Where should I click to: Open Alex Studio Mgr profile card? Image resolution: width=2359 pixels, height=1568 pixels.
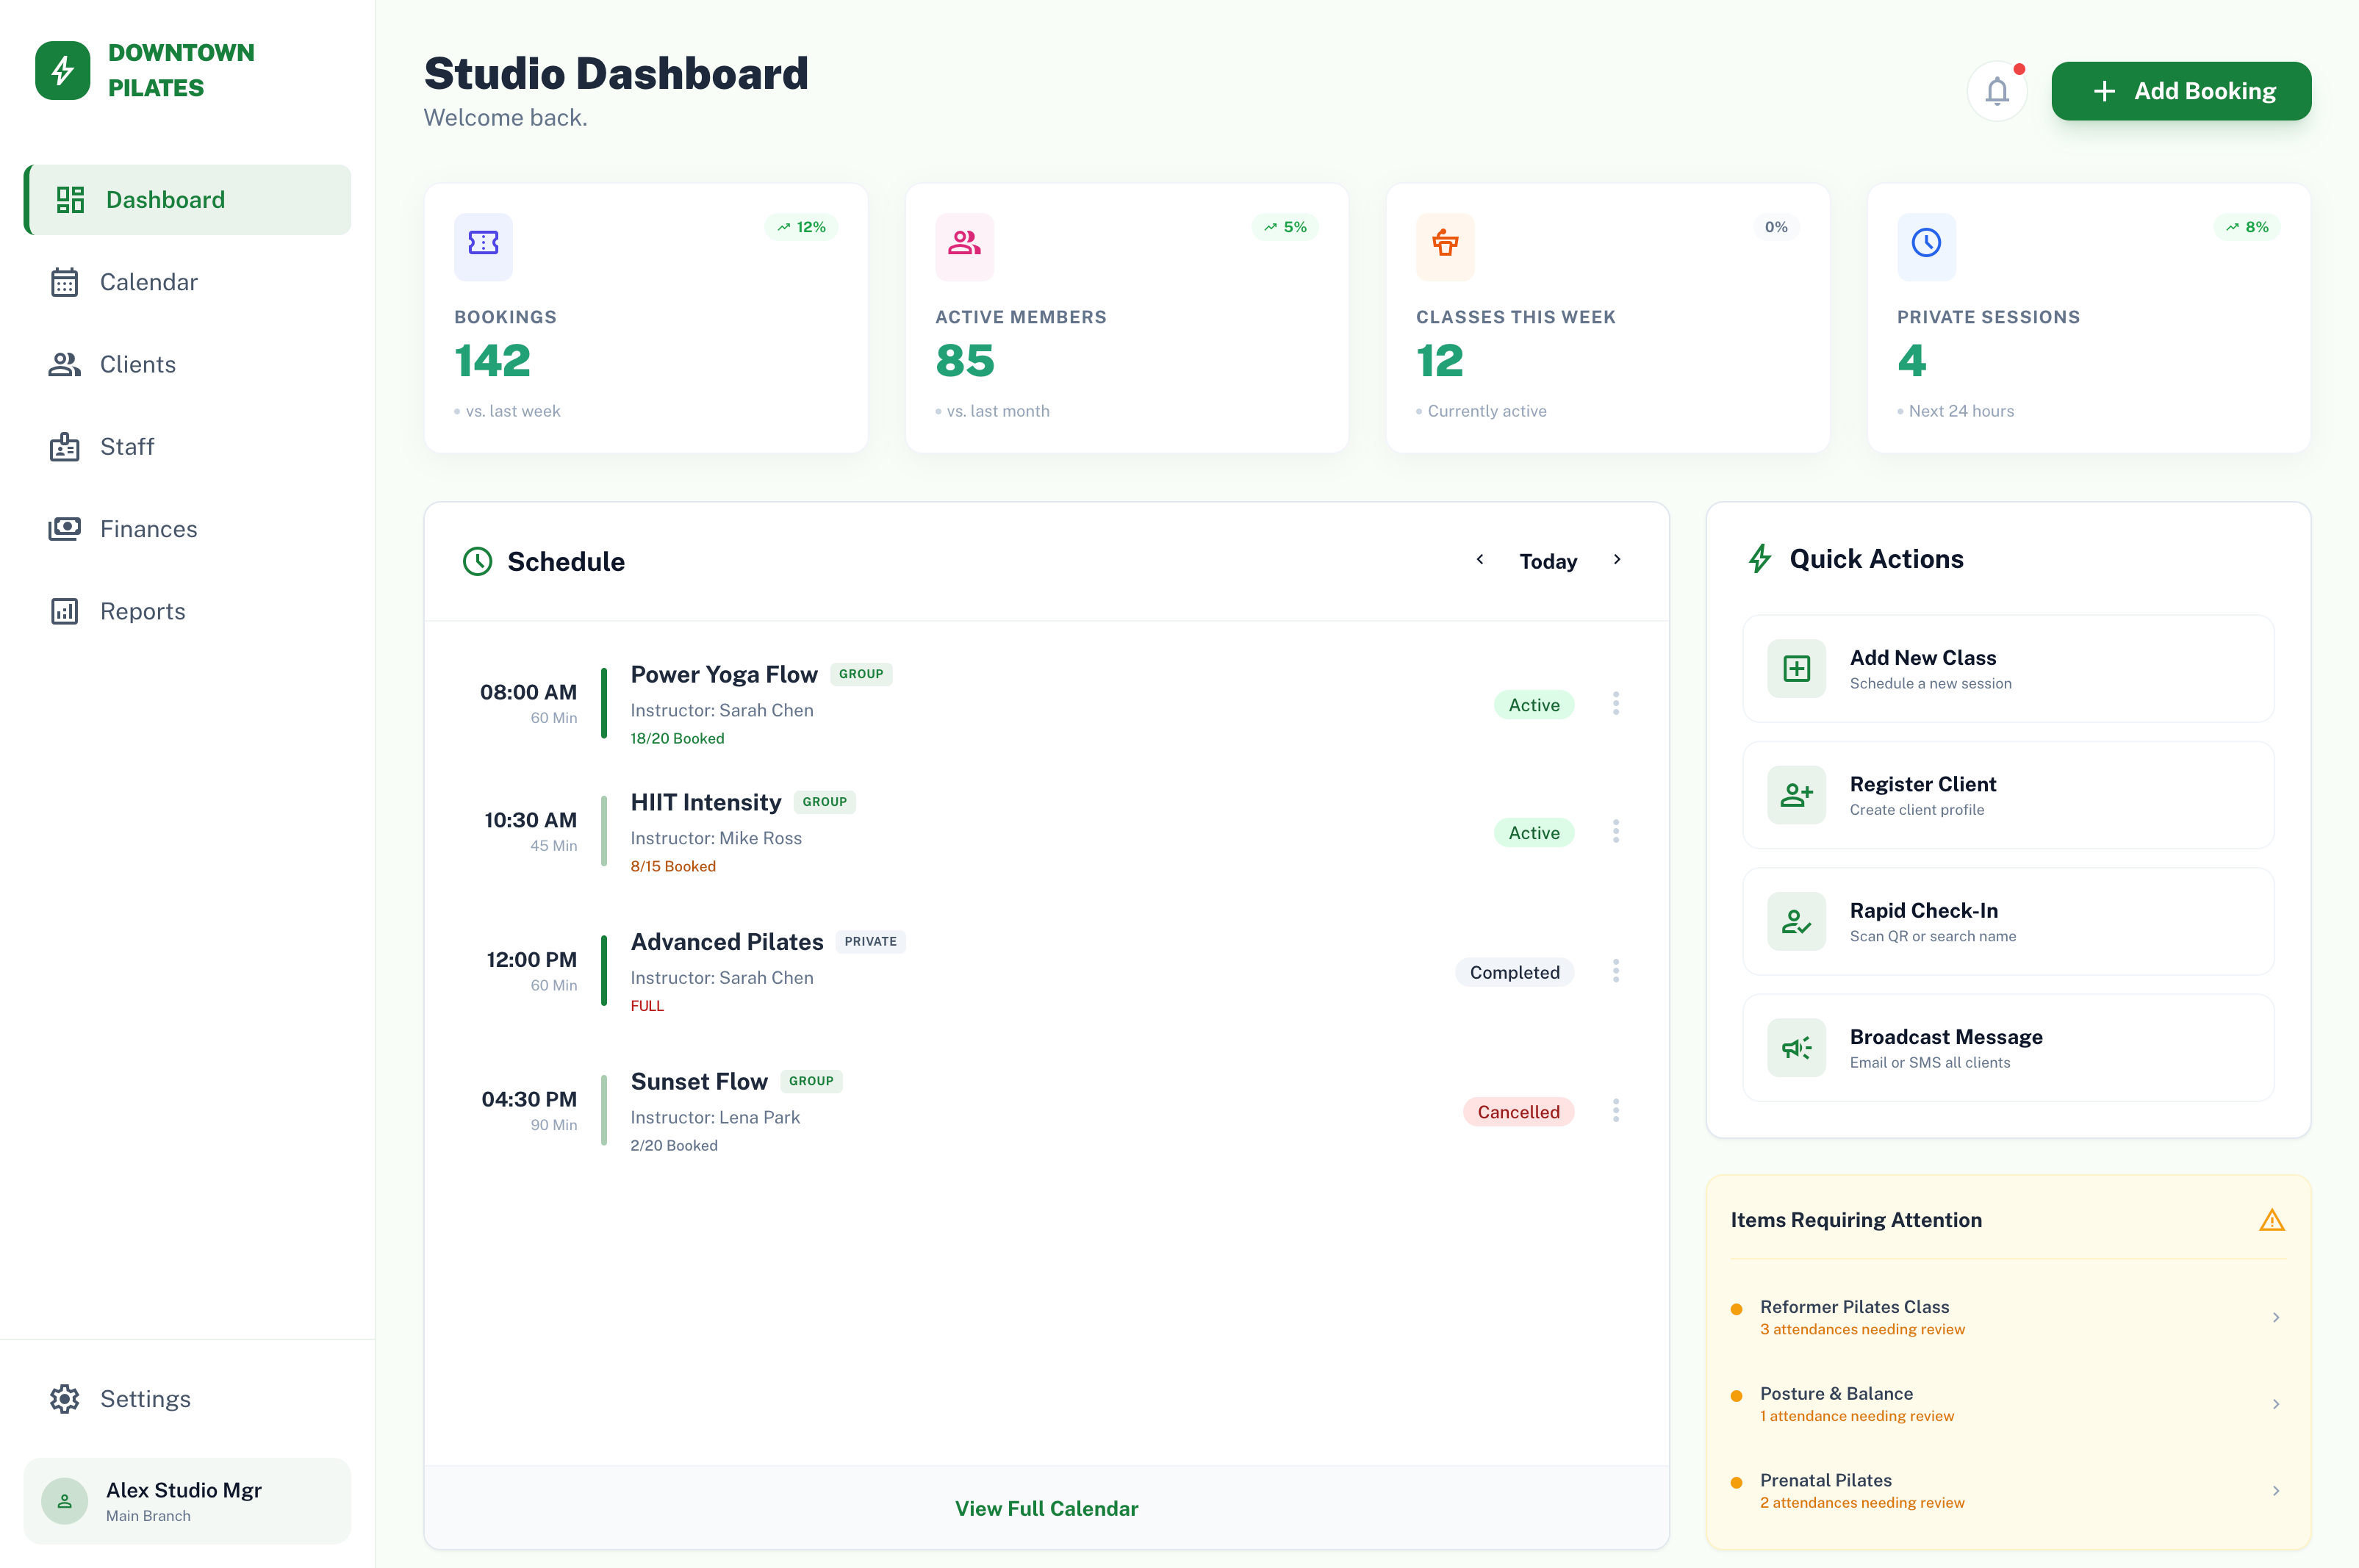[187, 1500]
